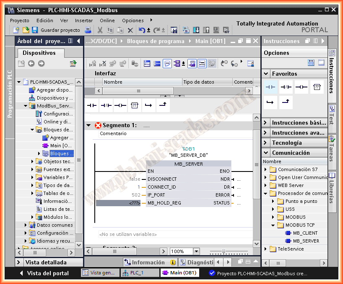Open the Online menu
The image size is (343, 284).
pos(107,20)
